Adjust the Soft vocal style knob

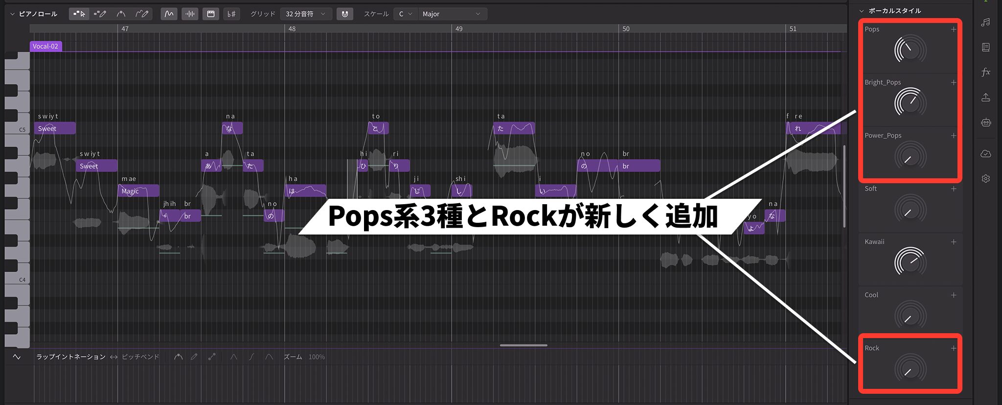(x=910, y=210)
